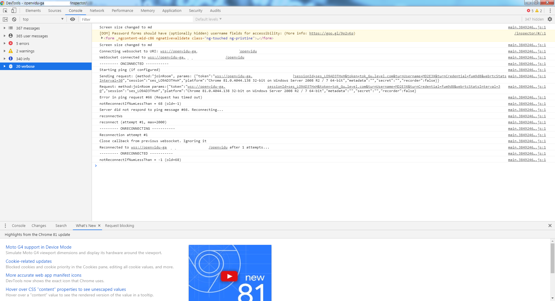Switch to the Sources tab

(55, 11)
